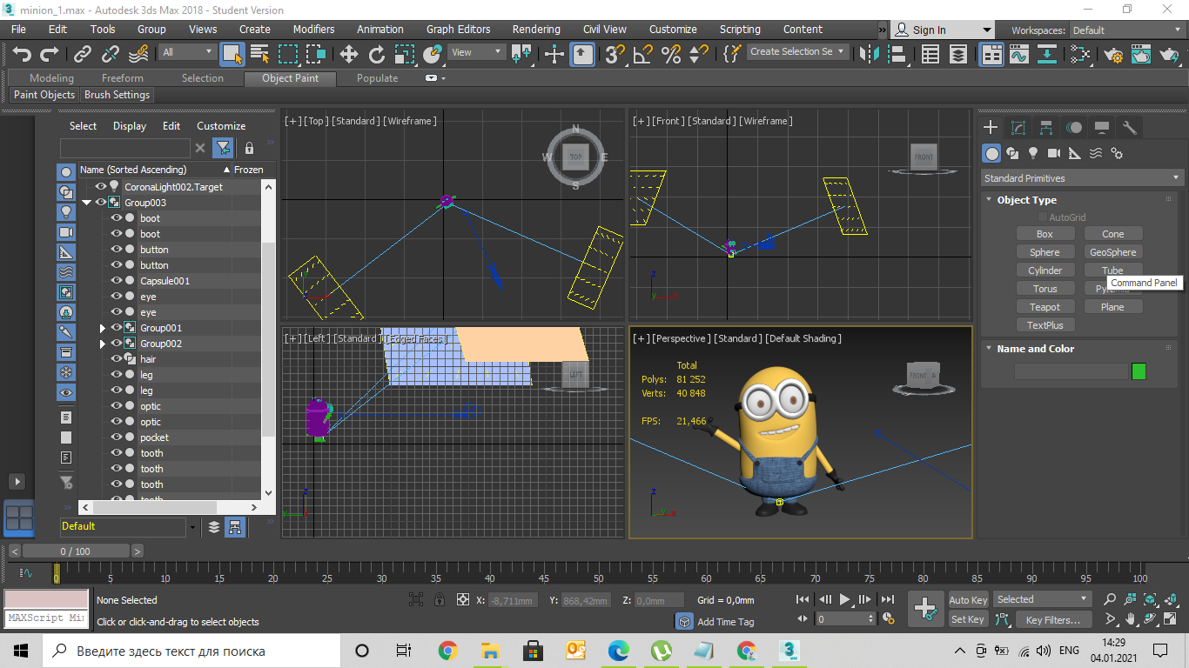The image size is (1189, 668).
Task: Activate the Rotate tool
Action: 377,55
